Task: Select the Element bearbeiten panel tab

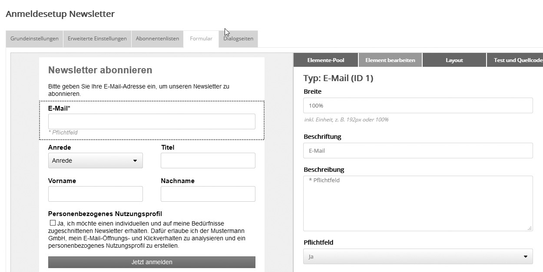Action: (x=390, y=60)
